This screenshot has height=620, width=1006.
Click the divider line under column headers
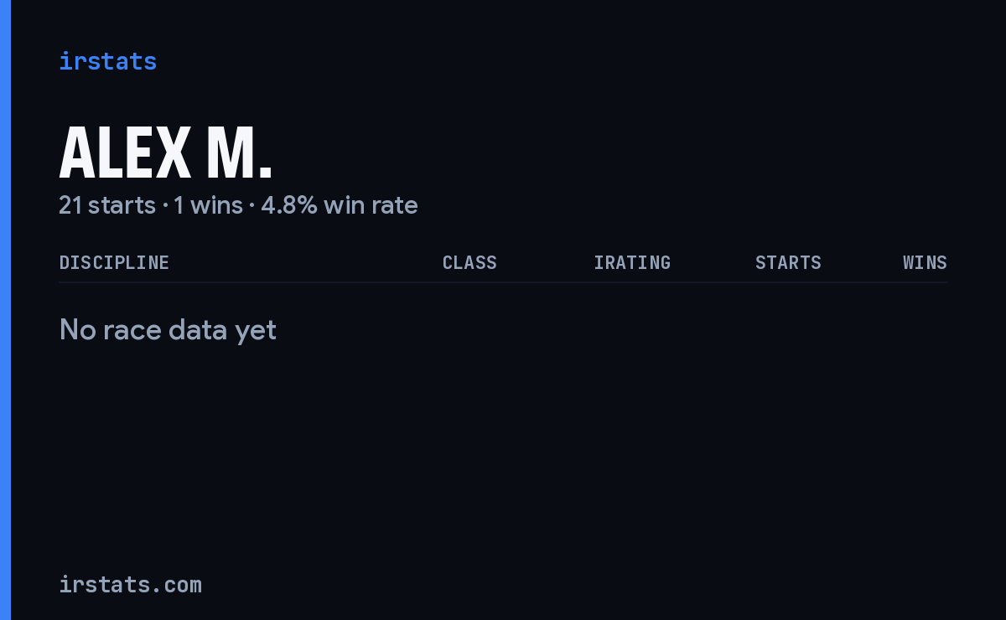pos(503,282)
